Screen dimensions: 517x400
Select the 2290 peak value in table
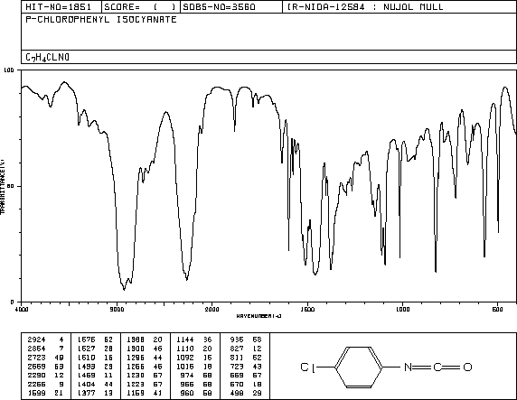pyautogui.click(x=36, y=376)
